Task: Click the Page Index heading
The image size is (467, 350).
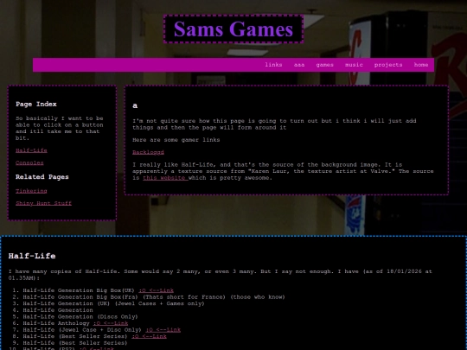Action: tap(36, 105)
